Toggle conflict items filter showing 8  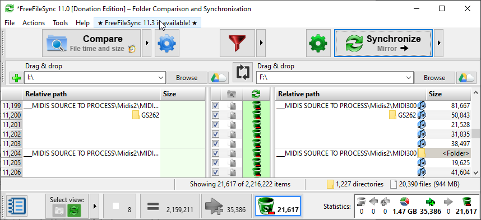click(x=119, y=206)
